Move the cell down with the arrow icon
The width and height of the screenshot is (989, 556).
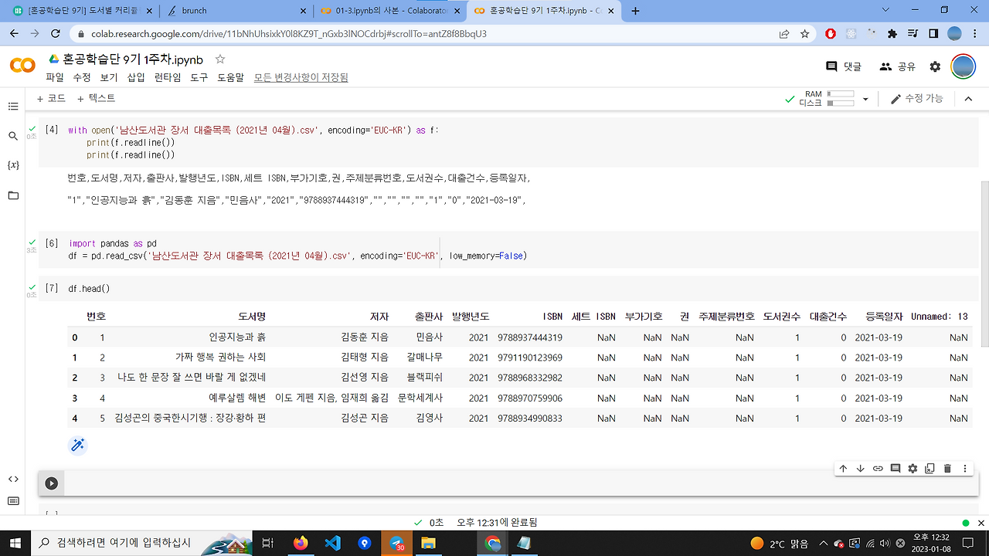point(860,468)
